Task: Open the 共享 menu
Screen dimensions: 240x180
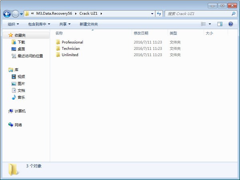Action: pyautogui.click(x=65, y=24)
